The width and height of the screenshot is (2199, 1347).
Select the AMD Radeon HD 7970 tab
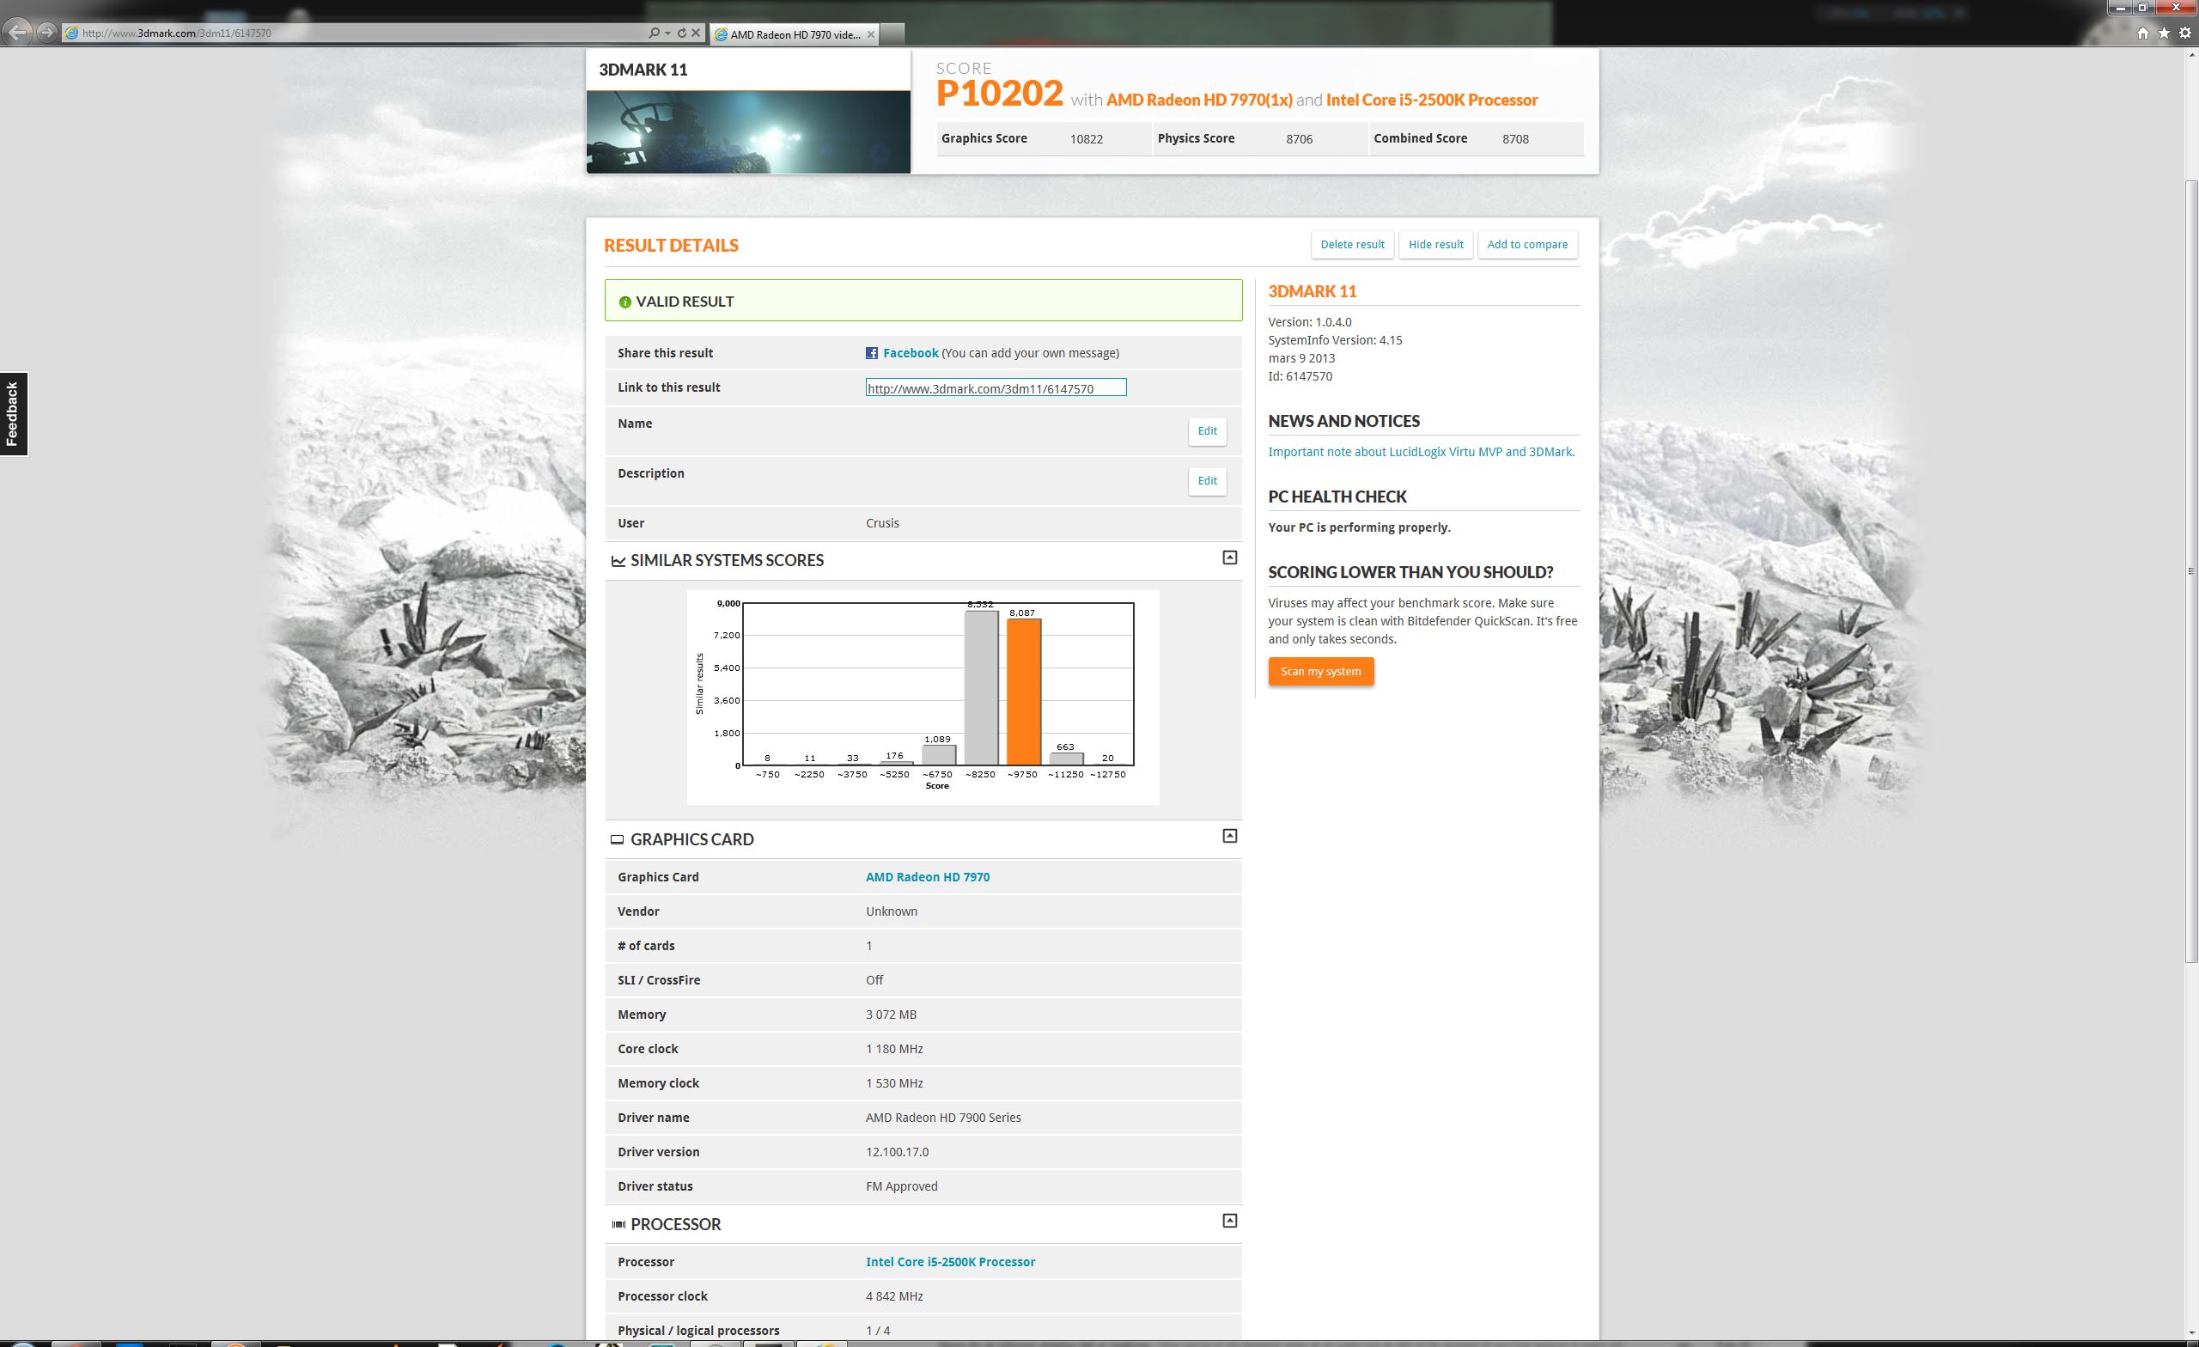(x=795, y=34)
